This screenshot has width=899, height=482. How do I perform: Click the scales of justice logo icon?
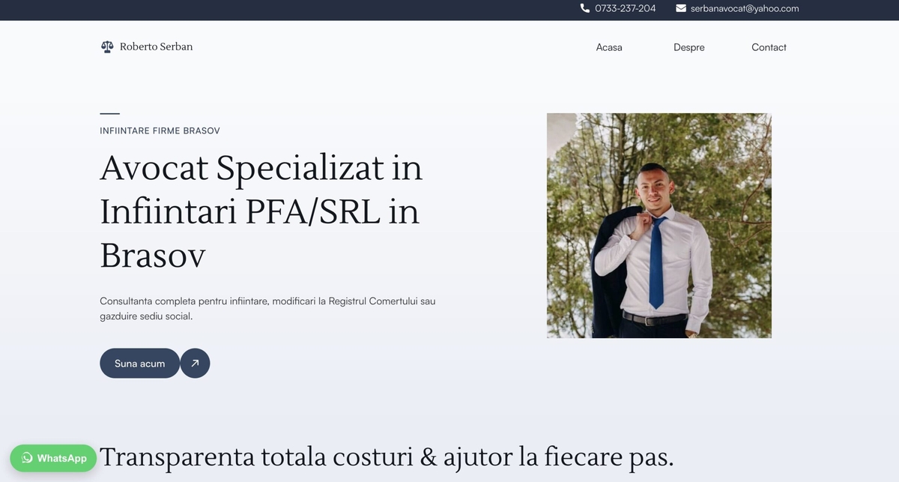point(107,46)
